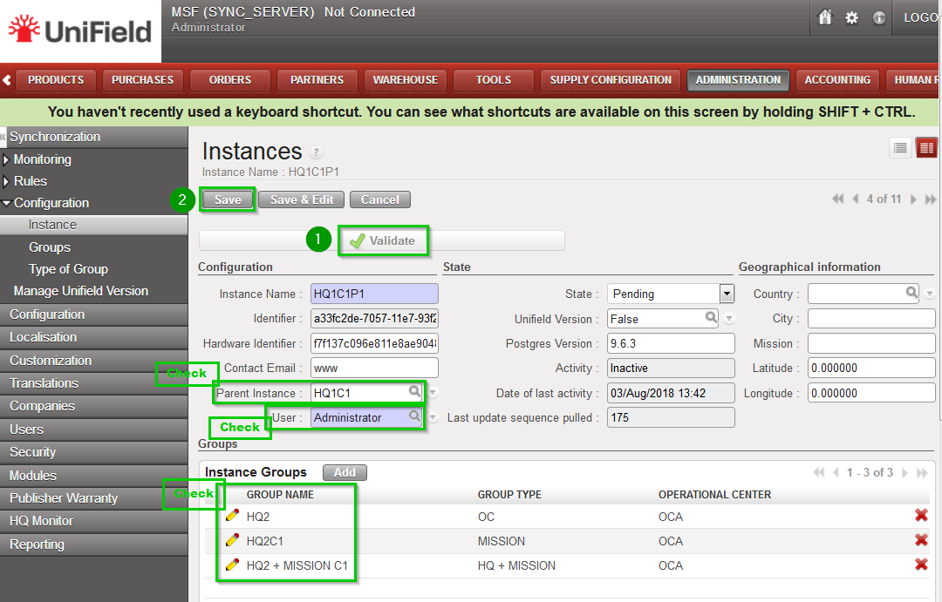The image size is (942, 602).
Task: Collapse the Configuration tree section
Action: point(7,203)
